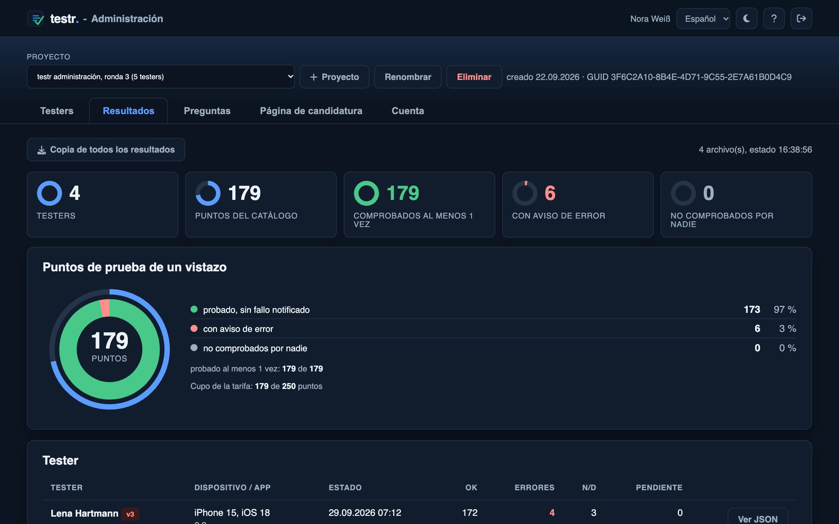Click the '29.09.2026 07:12' status cell
This screenshot has width=839, height=524.
[365, 513]
